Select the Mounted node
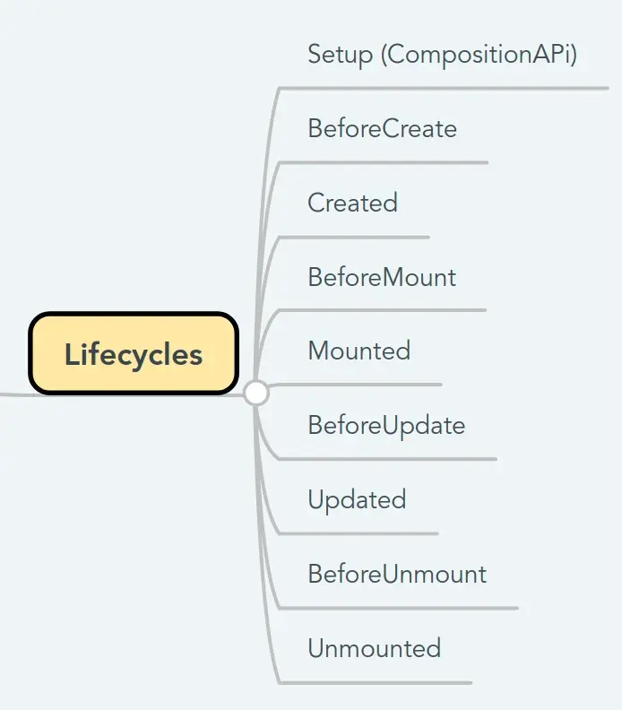Image resolution: width=622 pixels, height=710 pixels. [359, 351]
